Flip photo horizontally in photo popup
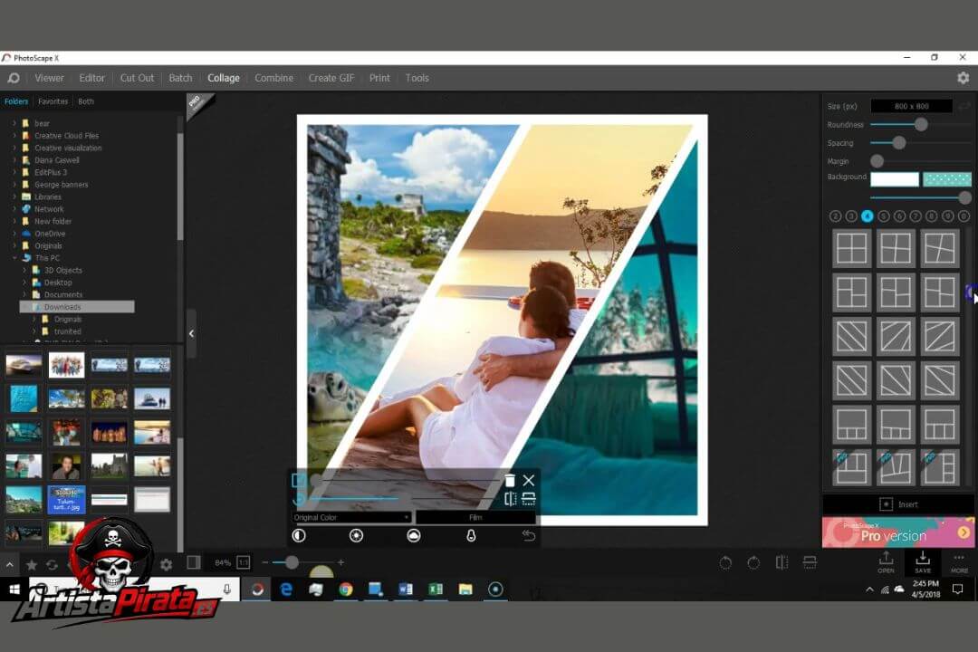Viewport: 978px width, 652px height. (x=510, y=499)
